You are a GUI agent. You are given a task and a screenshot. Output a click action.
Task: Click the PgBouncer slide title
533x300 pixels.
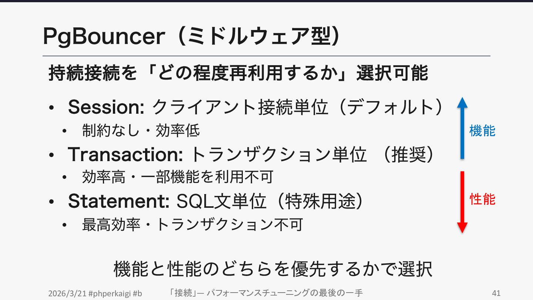point(191,37)
